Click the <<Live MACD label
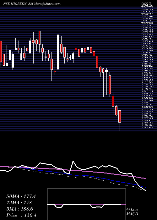 click(x=132, y=212)
